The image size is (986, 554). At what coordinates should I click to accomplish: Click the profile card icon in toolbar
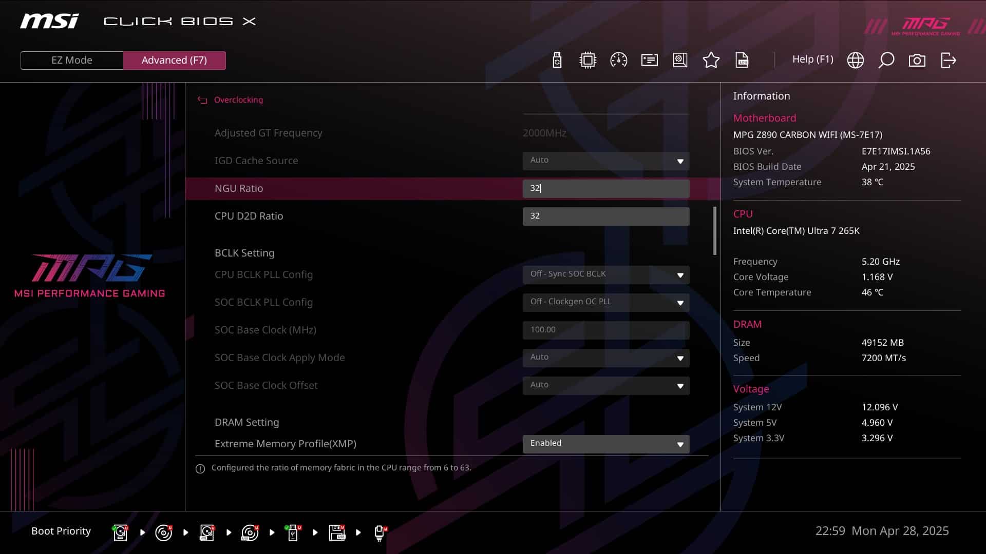tap(649, 60)
